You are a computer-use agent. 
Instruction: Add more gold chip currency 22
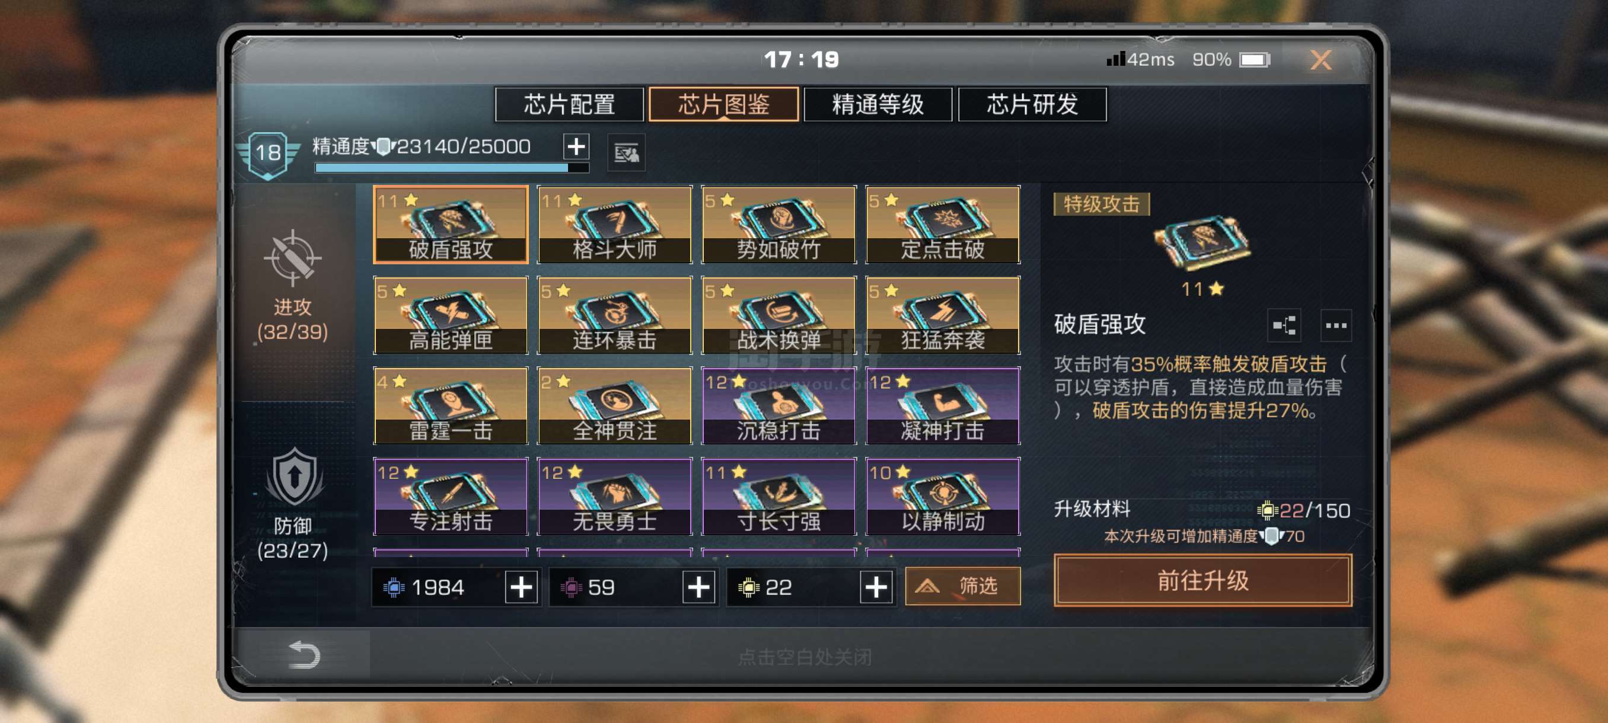tap(876, 587)
